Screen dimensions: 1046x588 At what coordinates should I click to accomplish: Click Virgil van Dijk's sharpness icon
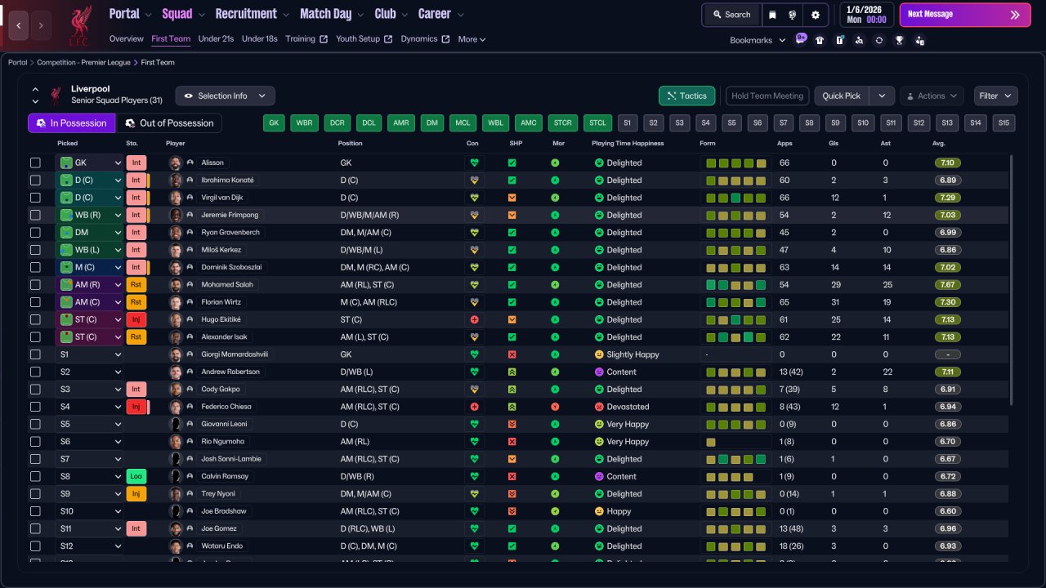(x=512, y=198)
